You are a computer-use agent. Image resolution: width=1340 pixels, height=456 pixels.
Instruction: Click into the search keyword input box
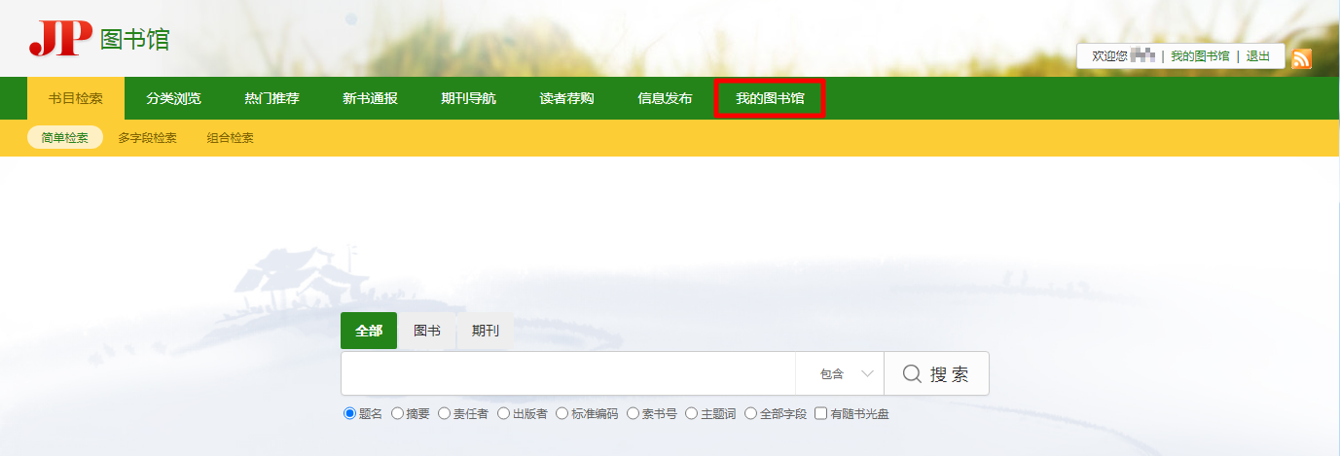tap(567, 374)
